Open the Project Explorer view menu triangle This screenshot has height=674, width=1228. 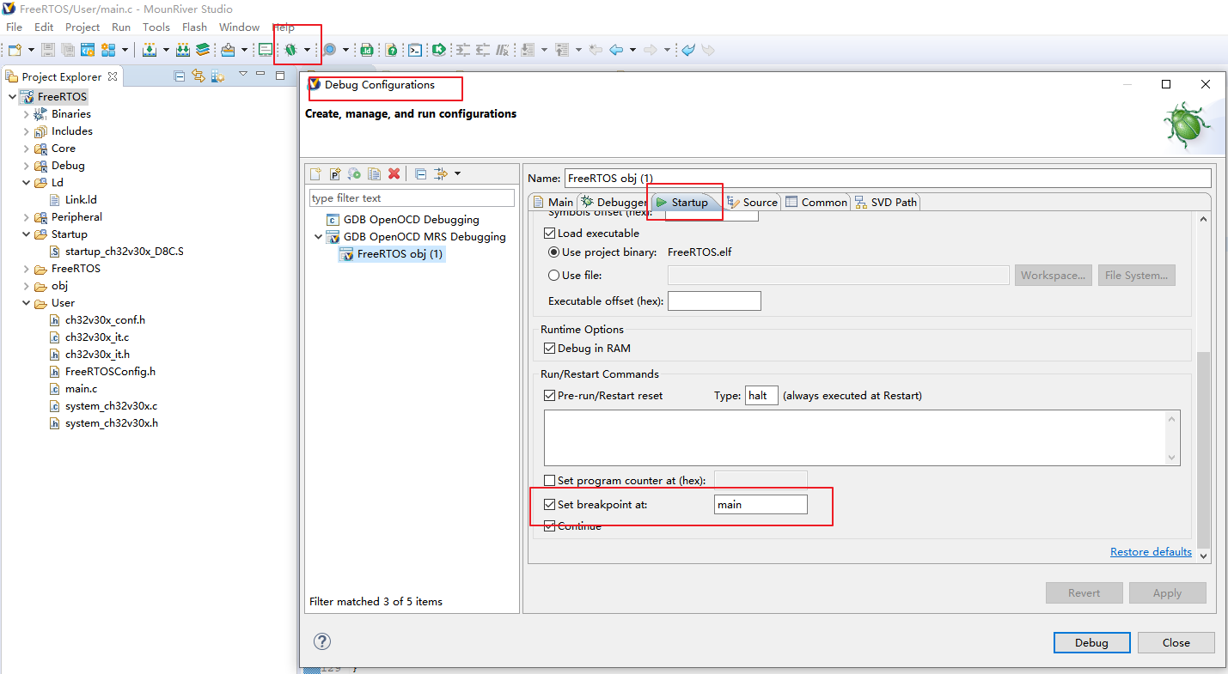[x=243, y=75]
